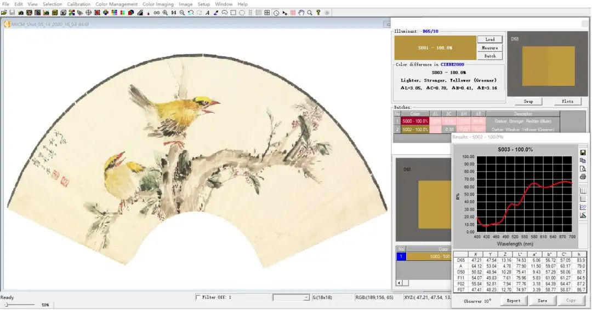
Task: Show the spectral line graph view icon
Action: (x=583, y=207)
